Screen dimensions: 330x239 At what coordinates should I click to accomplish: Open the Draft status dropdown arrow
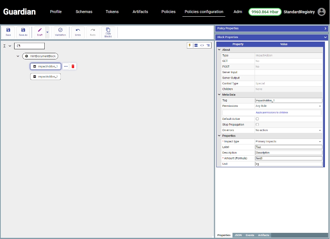pyautogui.click(x=47, y=32)
